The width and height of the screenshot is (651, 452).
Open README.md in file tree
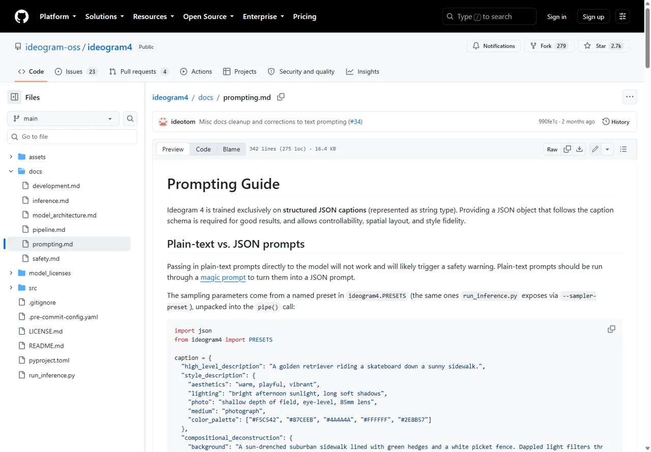(x=46, y=346)
